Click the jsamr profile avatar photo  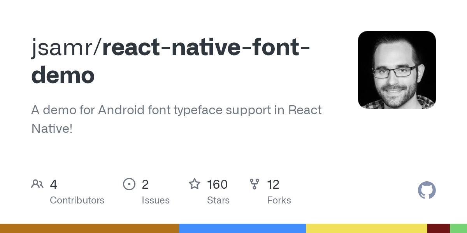coord(397,70)
